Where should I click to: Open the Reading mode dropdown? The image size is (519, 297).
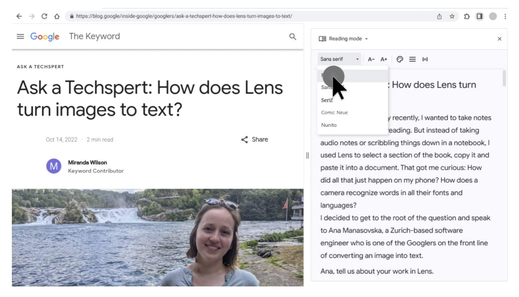tap(343, 39)
